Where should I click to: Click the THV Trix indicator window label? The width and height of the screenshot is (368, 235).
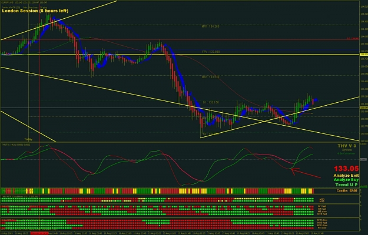tap(16, 145)
